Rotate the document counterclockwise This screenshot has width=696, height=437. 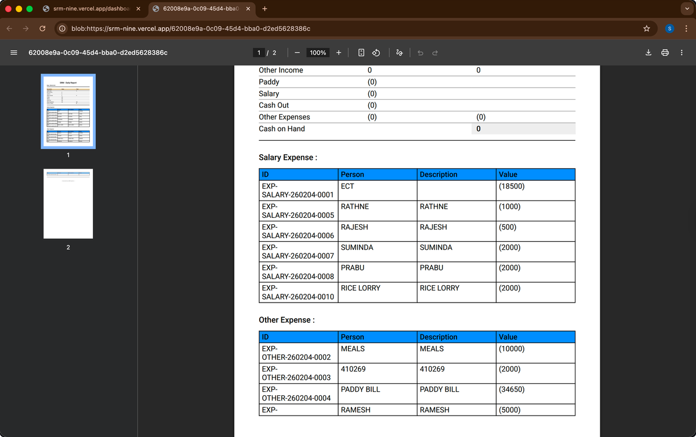pos(376,53)
